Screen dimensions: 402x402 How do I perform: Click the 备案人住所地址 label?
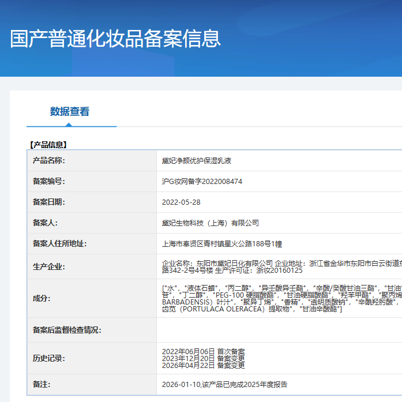pos(59,243)
